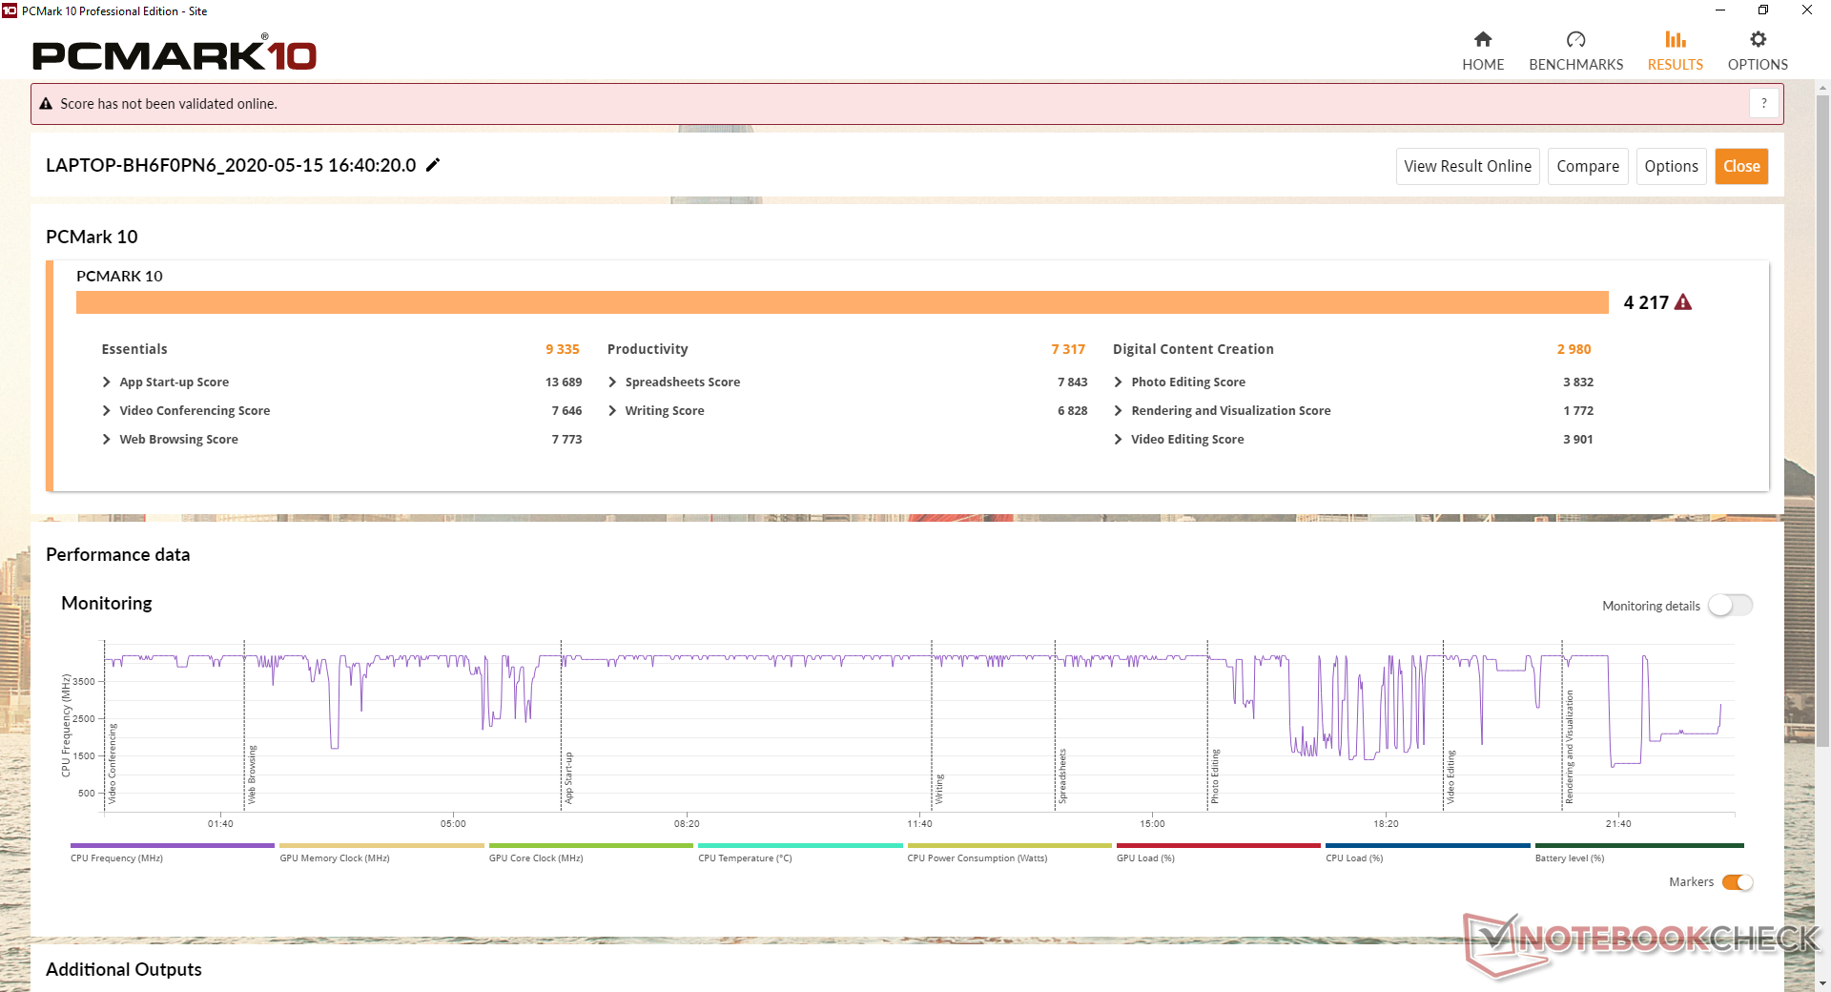The image size is (1831, 992).
Task: Select the GPU Memory Clock legend swatch
Action: click(x=381, y=845)
